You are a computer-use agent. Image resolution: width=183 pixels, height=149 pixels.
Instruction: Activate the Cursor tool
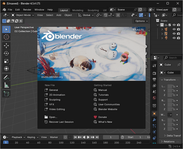pyautogui.click(x=6, y=37)
